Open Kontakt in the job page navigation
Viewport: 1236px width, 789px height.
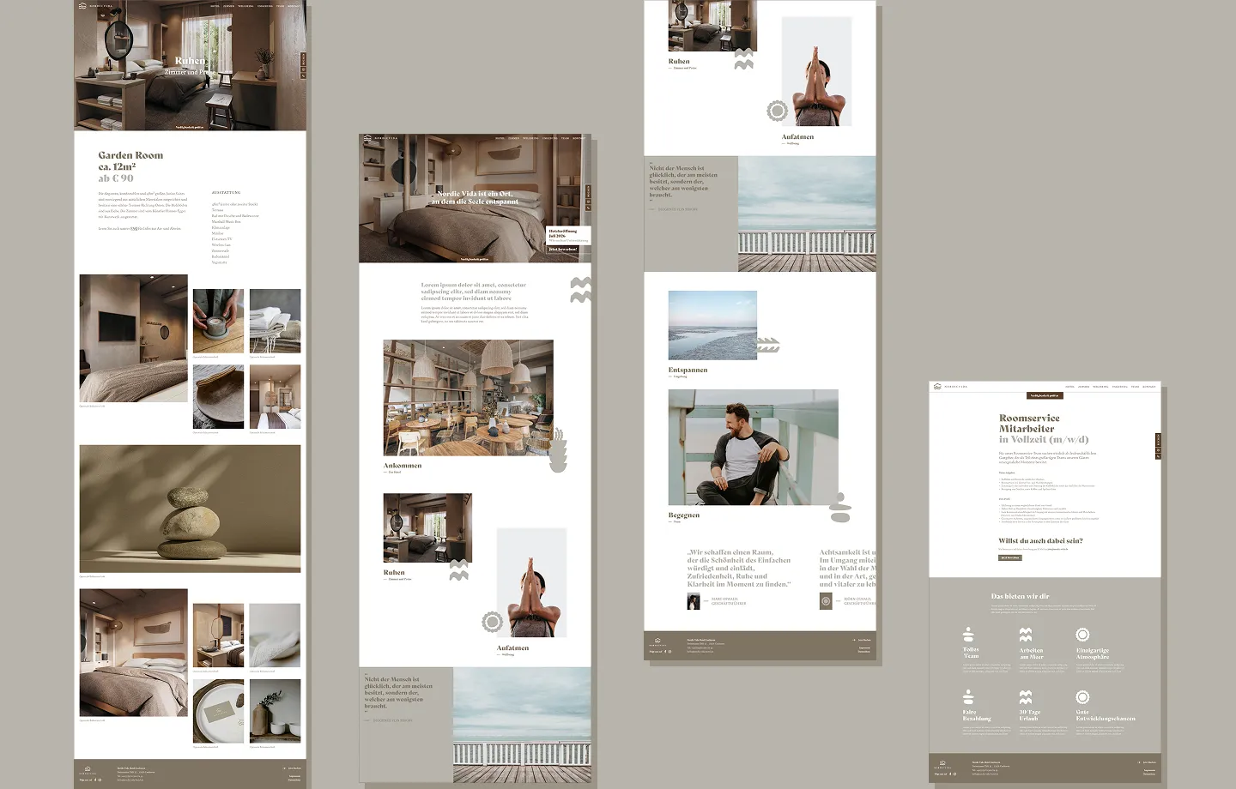click(1149, 387)
